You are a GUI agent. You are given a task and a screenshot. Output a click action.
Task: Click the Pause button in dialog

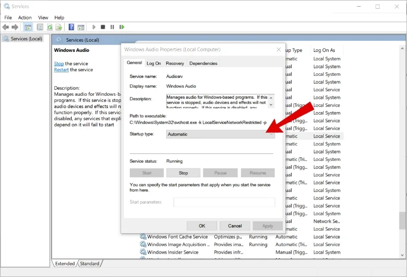pos(220,173)
